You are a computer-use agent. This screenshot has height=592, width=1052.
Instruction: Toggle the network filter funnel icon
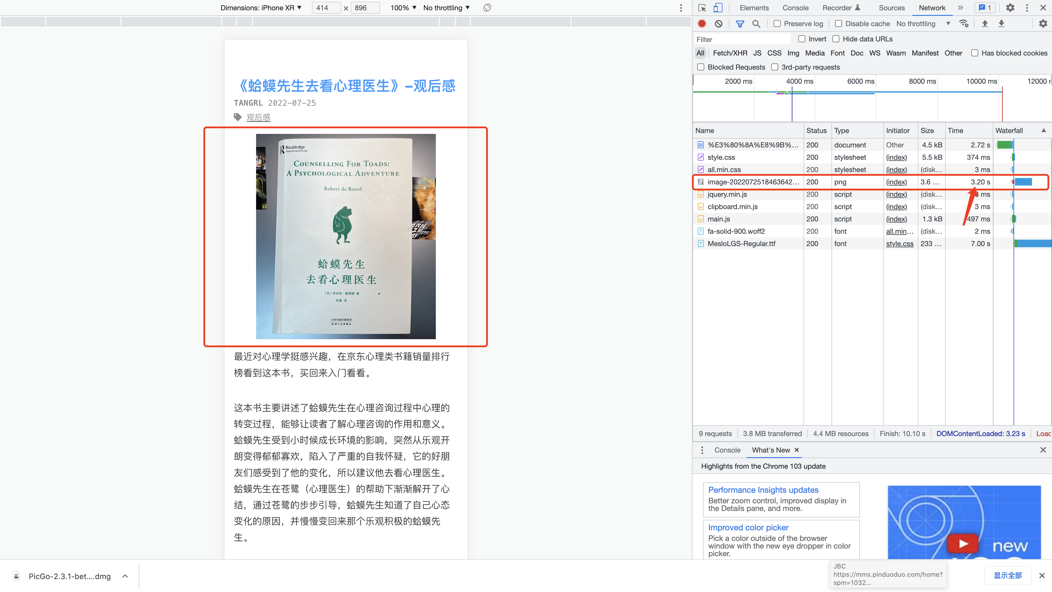[740, 24]
